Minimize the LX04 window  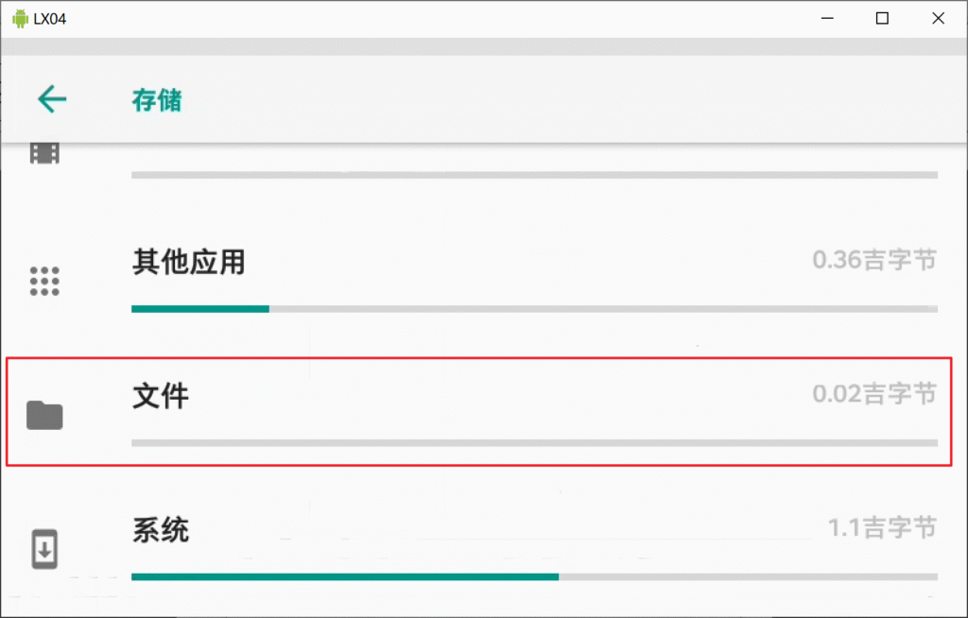click(x=827, y=19)
